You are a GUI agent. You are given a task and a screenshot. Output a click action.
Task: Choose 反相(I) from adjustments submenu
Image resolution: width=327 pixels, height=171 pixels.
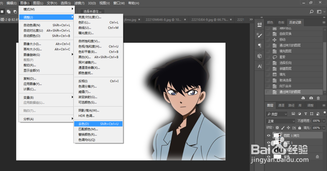pyautogui.click(x=98, y=81)
